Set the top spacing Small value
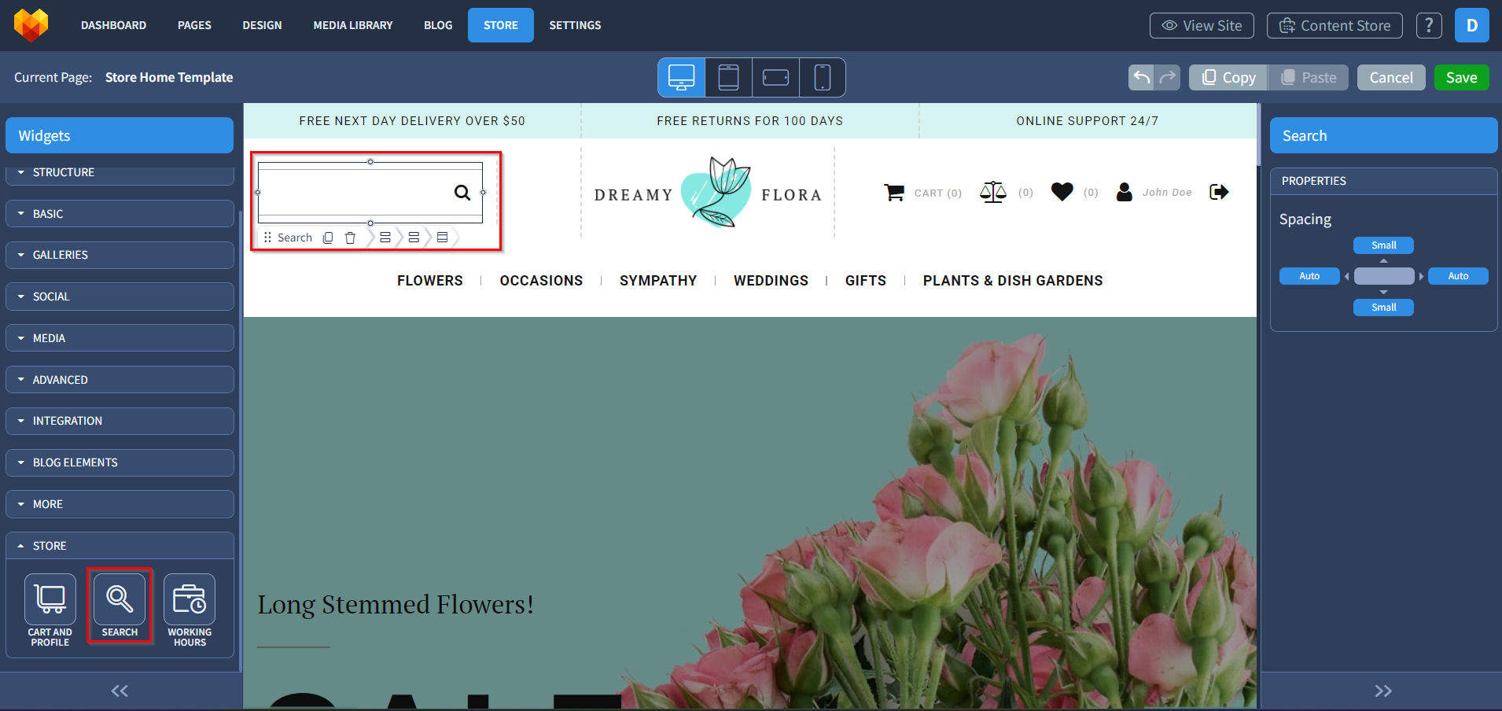The width and height of the screenshot is (1502, 711). 1383,245
